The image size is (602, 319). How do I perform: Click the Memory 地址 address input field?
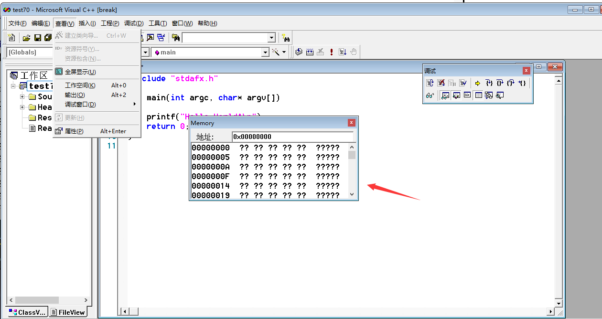click(x=292, y=137)
